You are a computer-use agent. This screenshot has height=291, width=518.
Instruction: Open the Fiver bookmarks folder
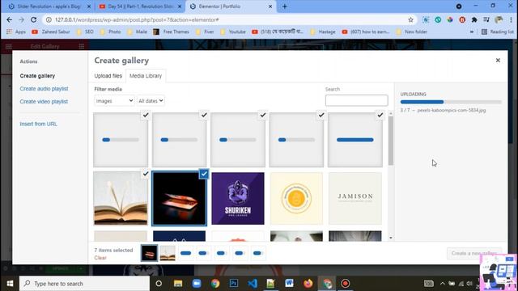point(205,32)
